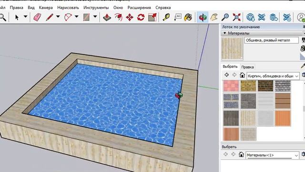
Task: Open the Камера menu
Action: coord(46,8)
